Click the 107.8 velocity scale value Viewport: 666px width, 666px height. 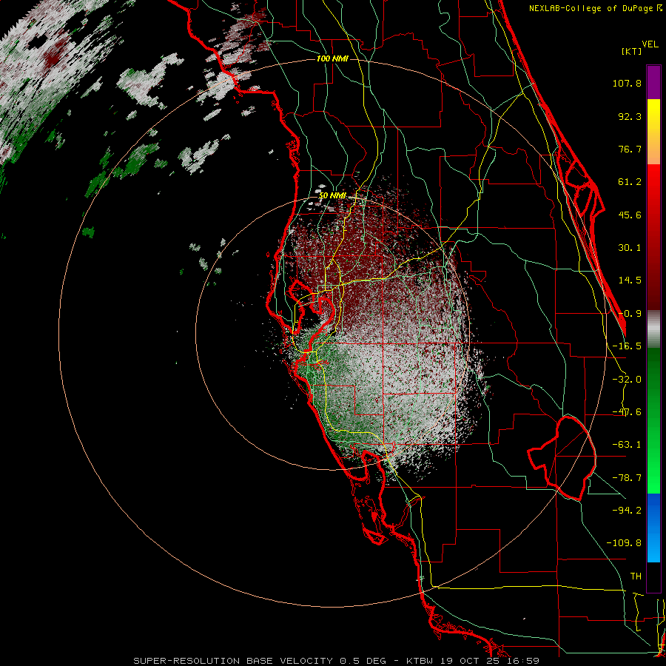627,83
